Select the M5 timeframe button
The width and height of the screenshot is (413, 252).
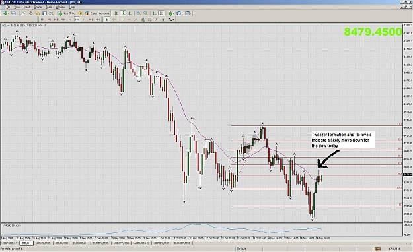click(50, 20)
